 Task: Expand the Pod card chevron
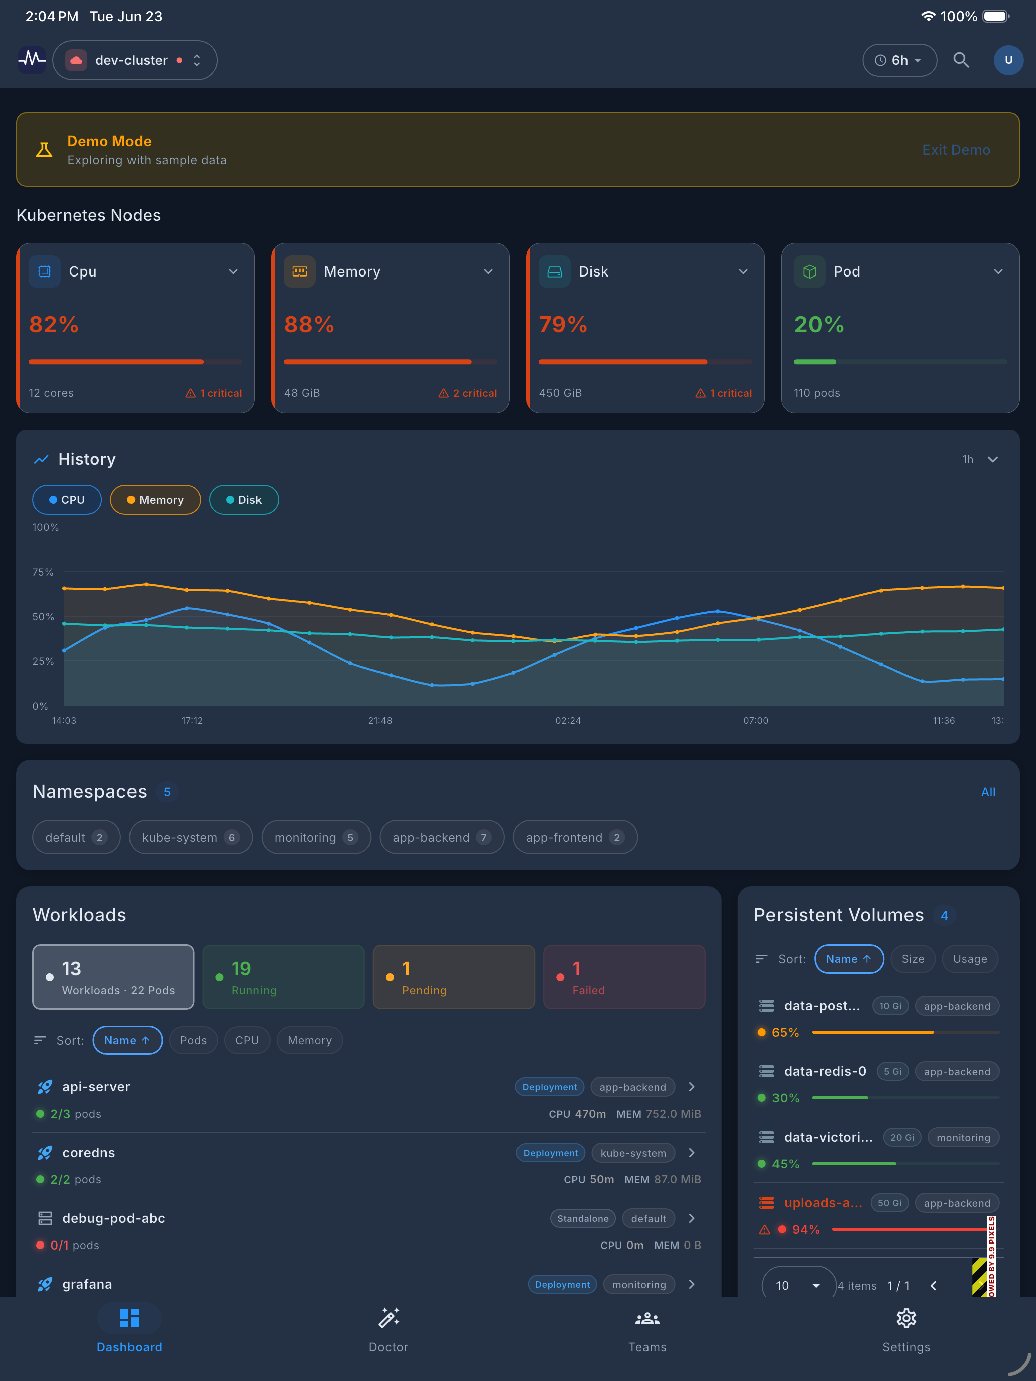click(998, 271)
